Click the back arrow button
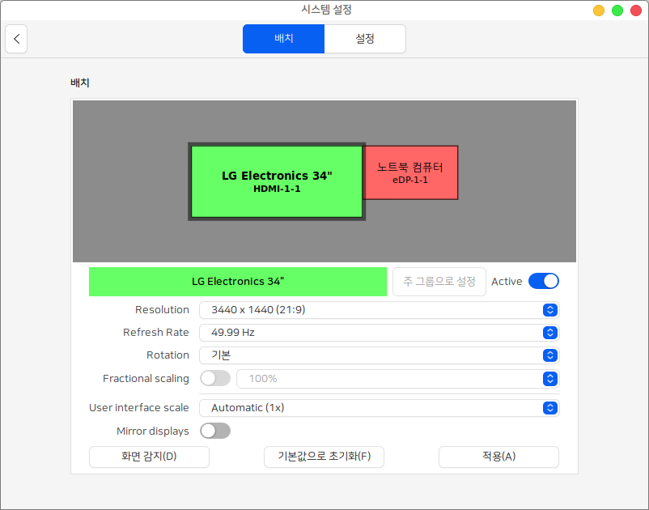 (16, 39)
